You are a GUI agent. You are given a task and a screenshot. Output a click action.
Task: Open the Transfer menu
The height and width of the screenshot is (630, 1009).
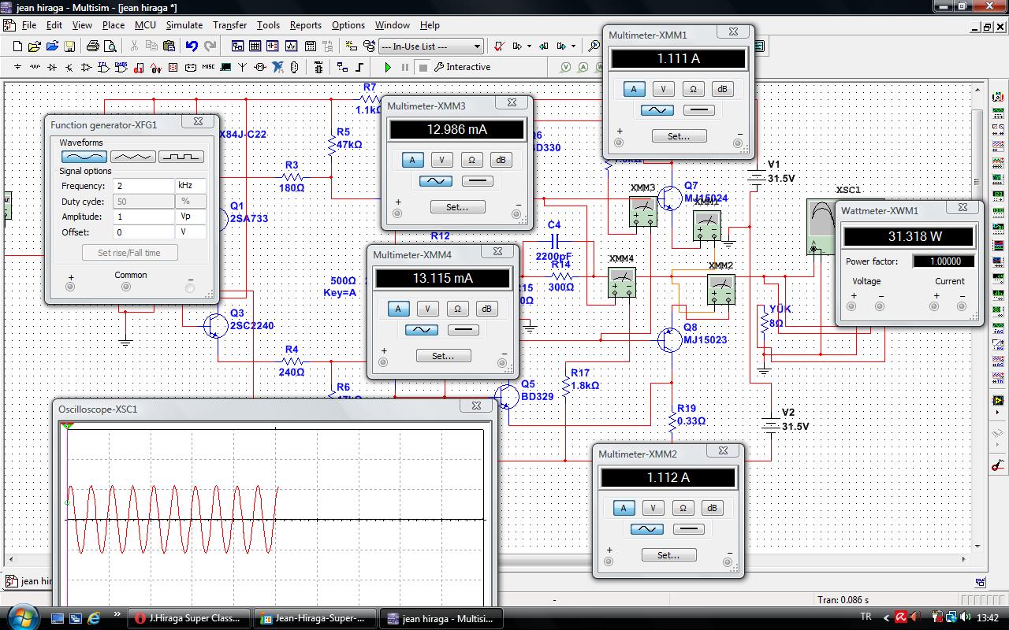229,25
